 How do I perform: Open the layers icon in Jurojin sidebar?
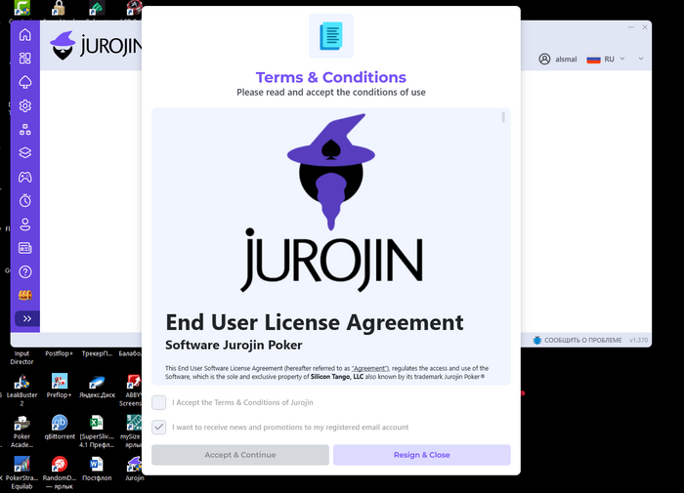24,153
